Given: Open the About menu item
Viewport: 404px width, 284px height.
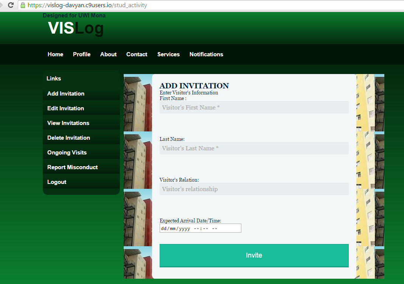Looking at the screenshot, I should point(108,54).
